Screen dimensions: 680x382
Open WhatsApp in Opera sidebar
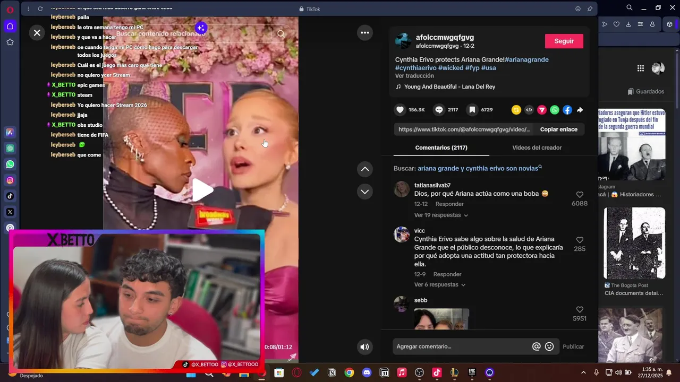10,164
